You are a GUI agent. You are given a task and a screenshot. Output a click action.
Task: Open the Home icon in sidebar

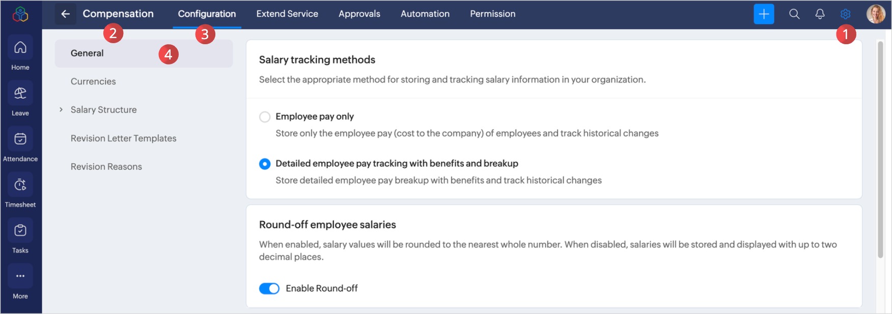20,48
